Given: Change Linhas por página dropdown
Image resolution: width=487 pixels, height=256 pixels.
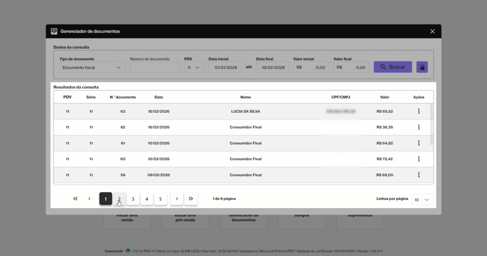Looking at the screenshot, I should click(x=422, y=200).
